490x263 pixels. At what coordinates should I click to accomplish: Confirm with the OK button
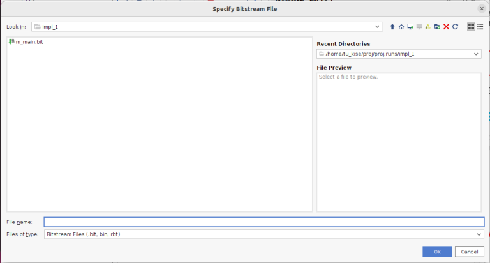click(437, 252)
